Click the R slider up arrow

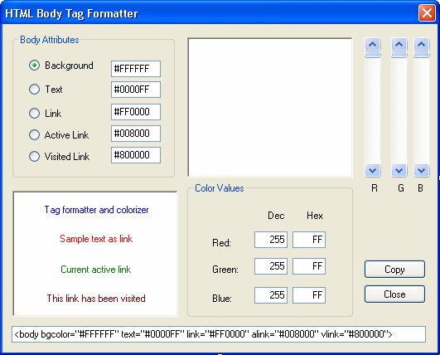coord(372,44)
